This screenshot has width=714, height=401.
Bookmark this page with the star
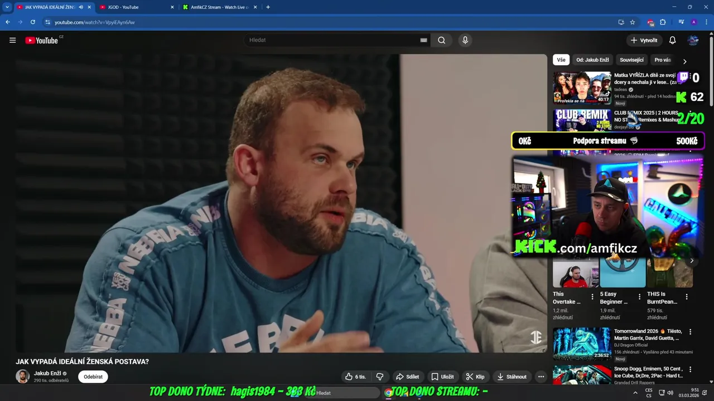point(633,22)
